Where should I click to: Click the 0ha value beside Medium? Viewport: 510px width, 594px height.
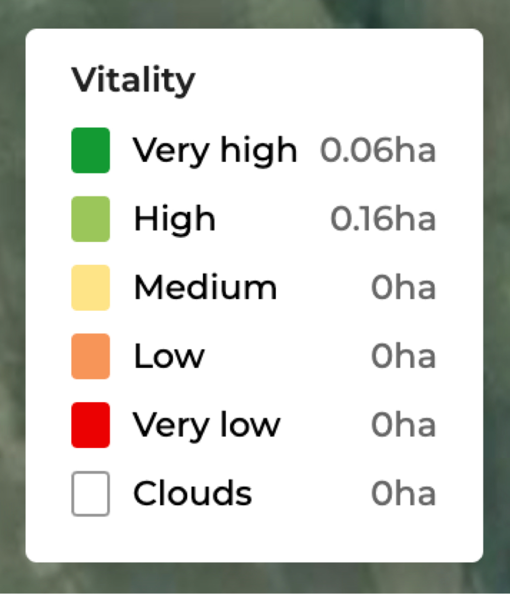403,287
